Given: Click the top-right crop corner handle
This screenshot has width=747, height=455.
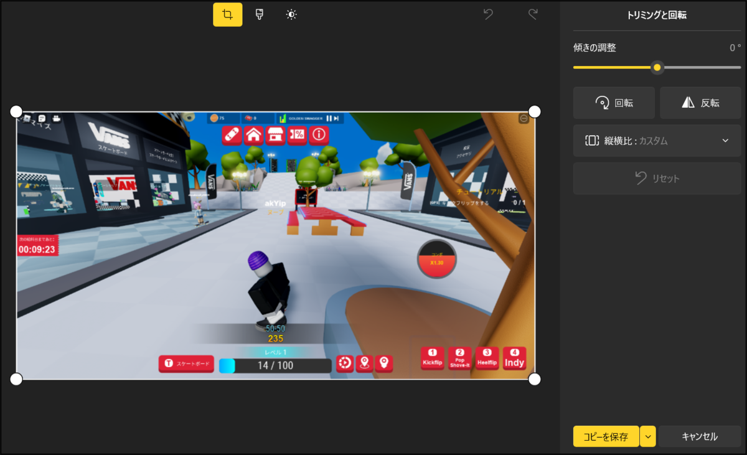Looking at the screenshot, I should 534,111.
